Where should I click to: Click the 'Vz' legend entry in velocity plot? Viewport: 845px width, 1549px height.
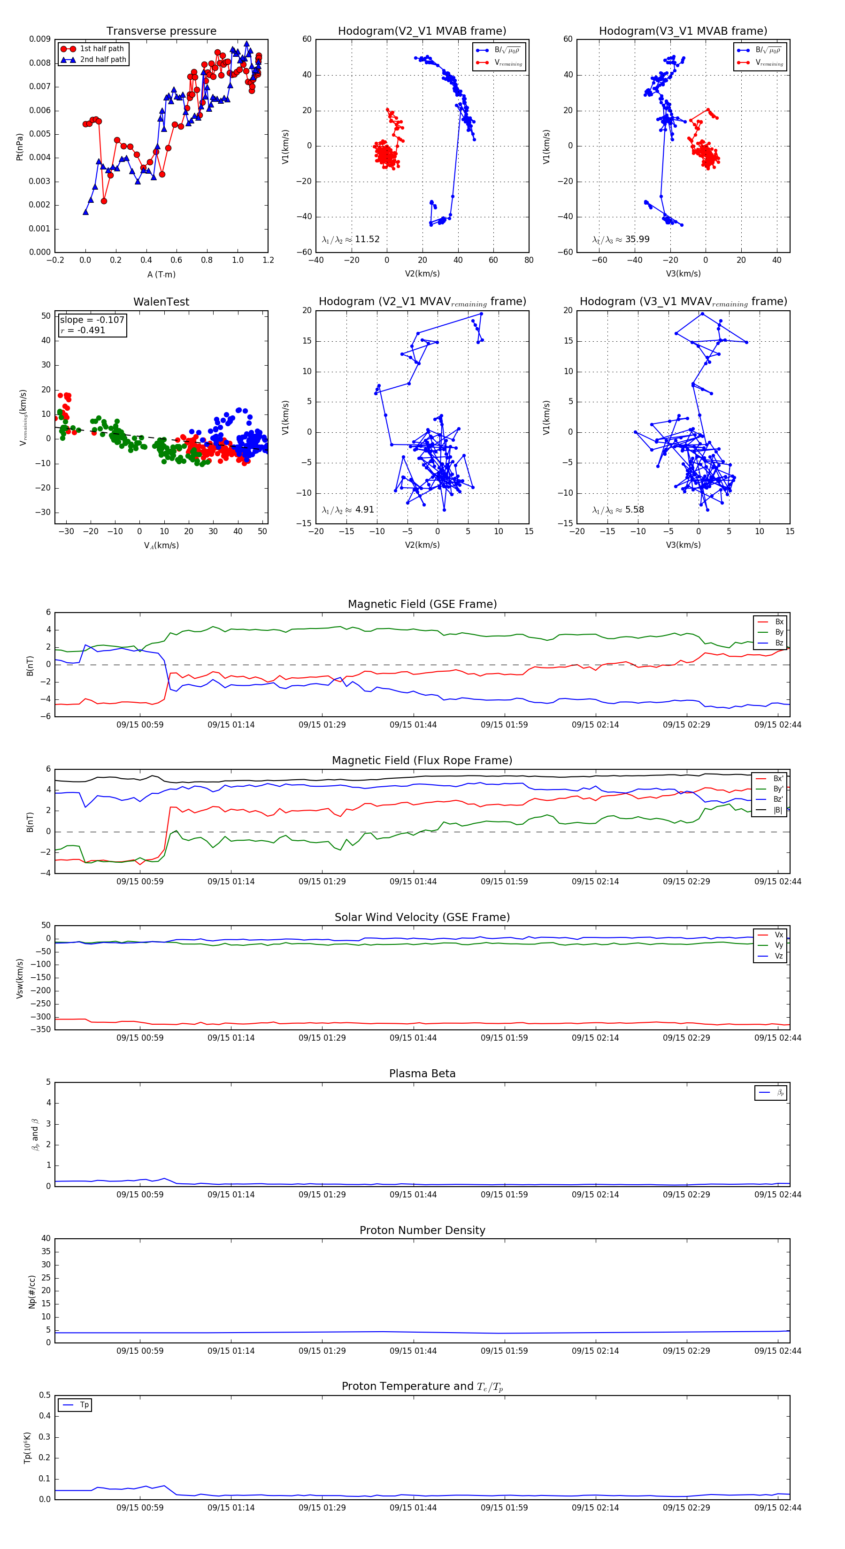[x=770, y=956]
